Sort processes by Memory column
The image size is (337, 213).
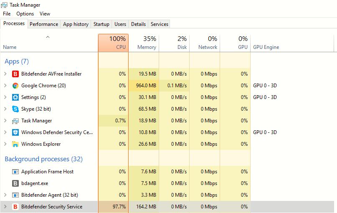click(144, 43)
